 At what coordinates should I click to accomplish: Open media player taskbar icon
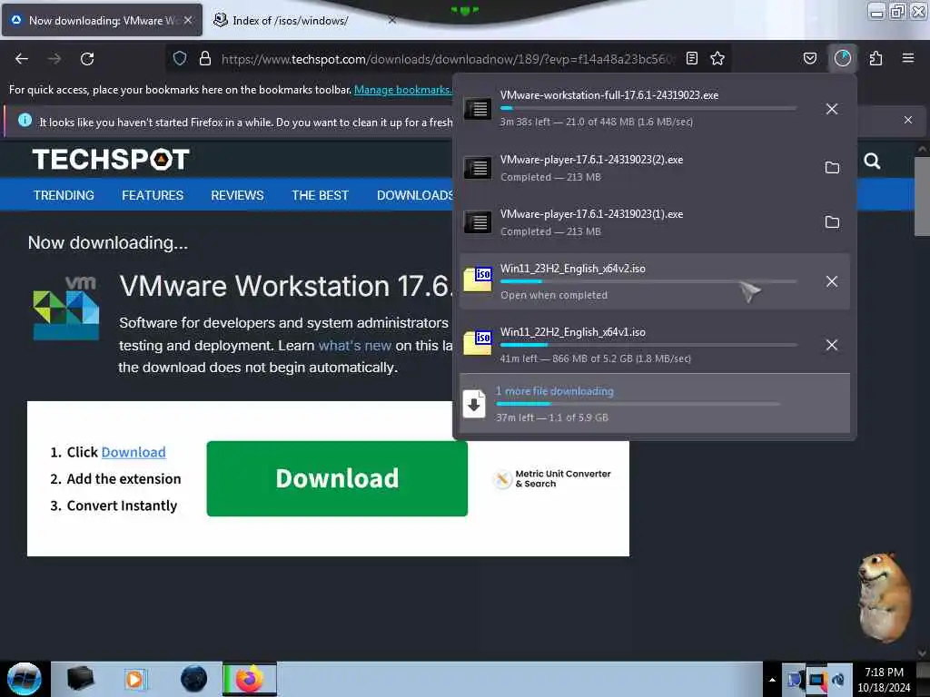[135, 679]
